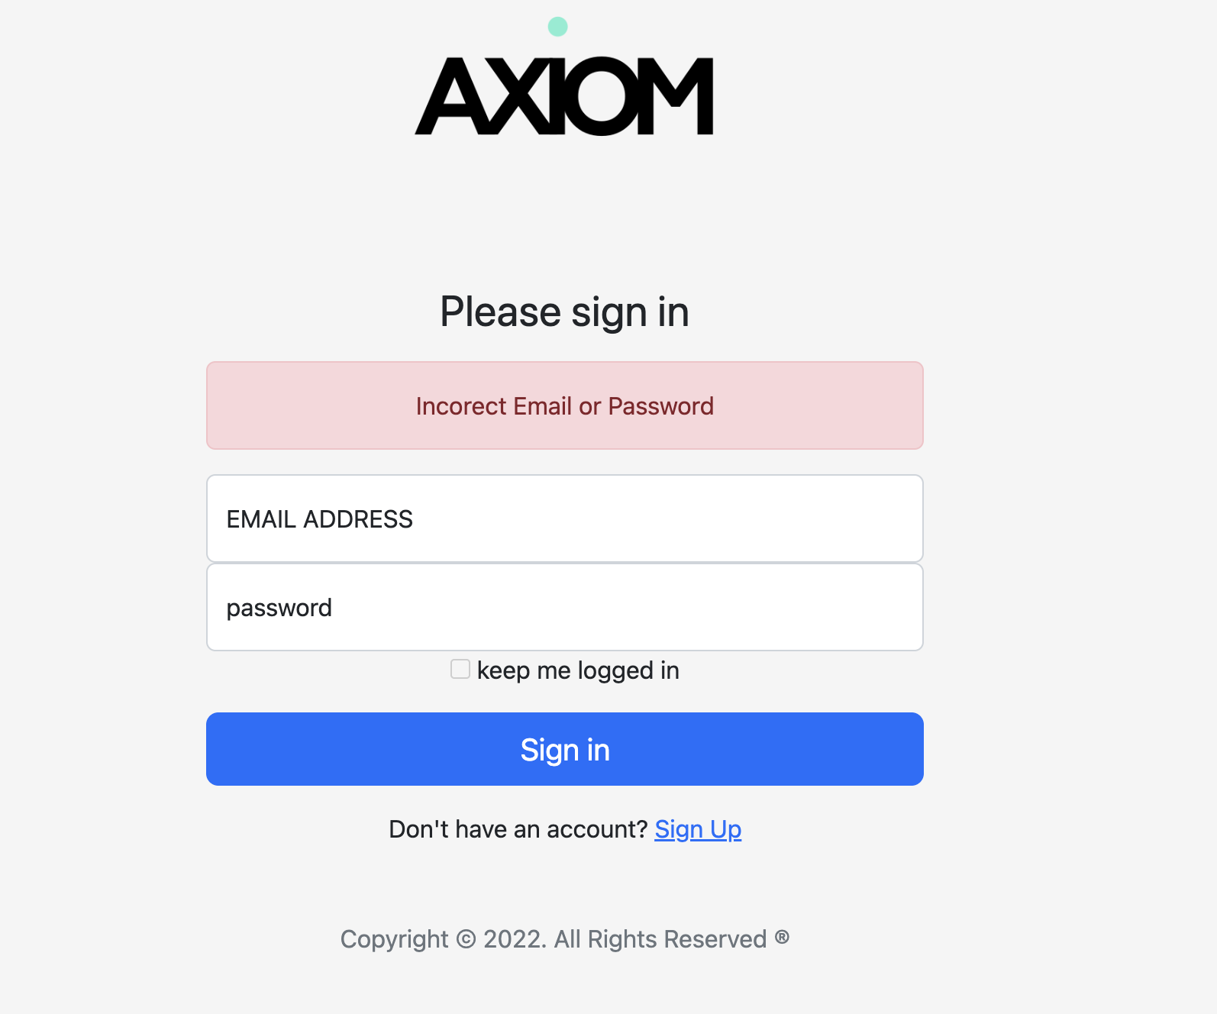
Task: Click the letter X in AXIOM logo
Action: point(518,98)
